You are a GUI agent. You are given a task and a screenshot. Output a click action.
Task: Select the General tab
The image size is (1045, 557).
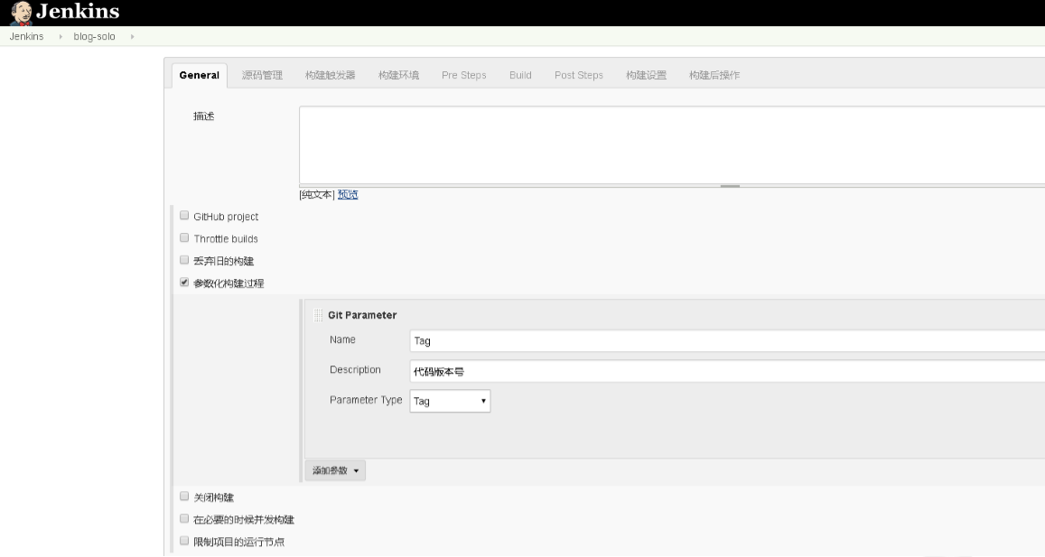click(x=200, y=75)
